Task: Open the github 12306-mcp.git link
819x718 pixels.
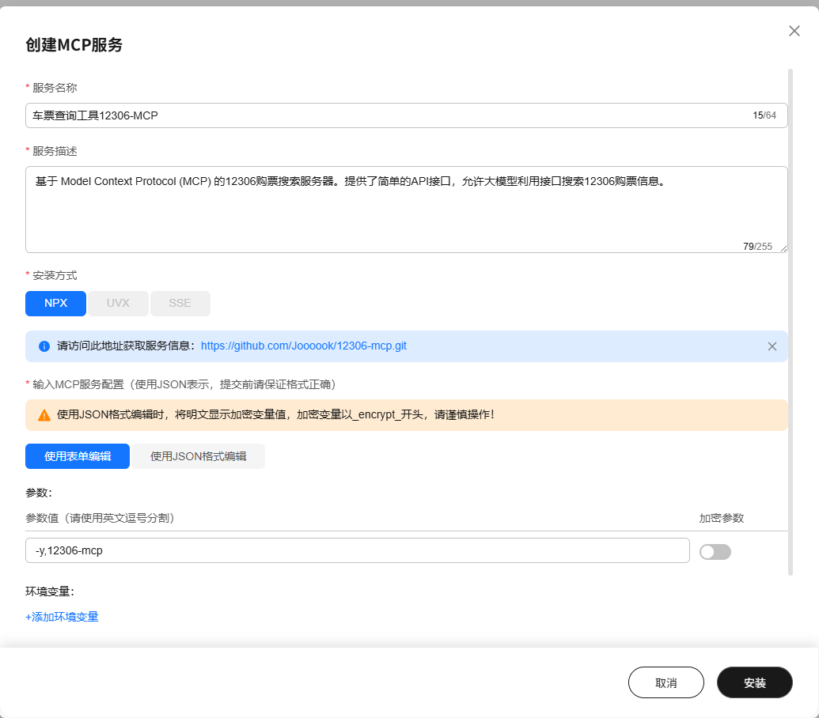Action: pyautogui.click(x=304, y=346)
